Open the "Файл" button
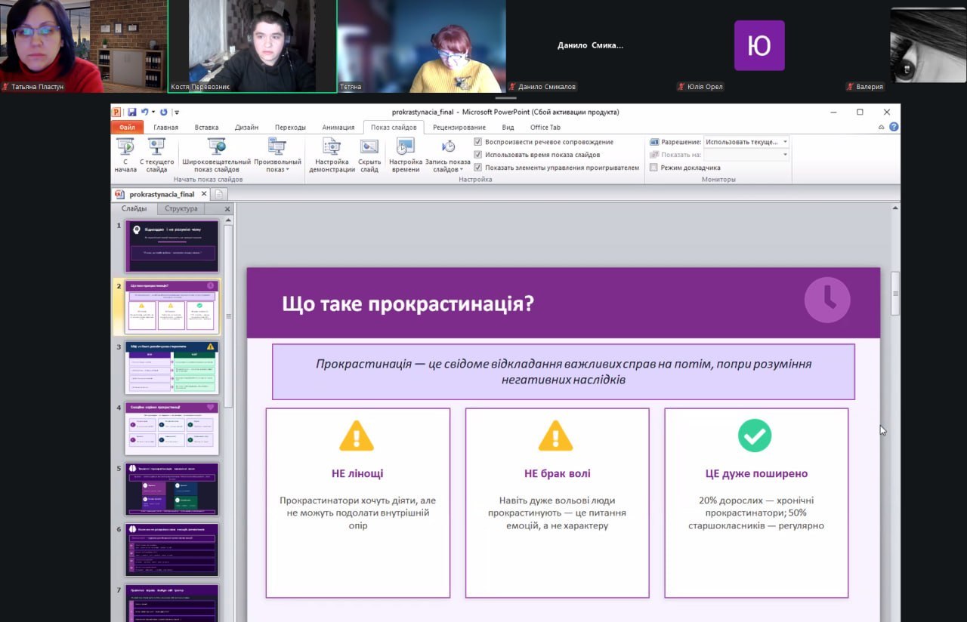The width and height of the screenshot is (967, 622). click(127, 128)
